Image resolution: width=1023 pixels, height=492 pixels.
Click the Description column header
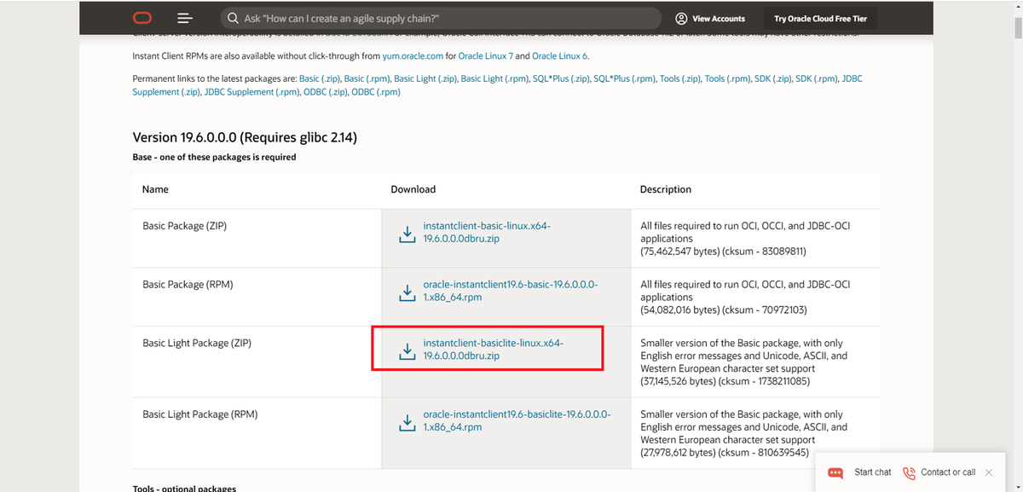click(666, 189)
